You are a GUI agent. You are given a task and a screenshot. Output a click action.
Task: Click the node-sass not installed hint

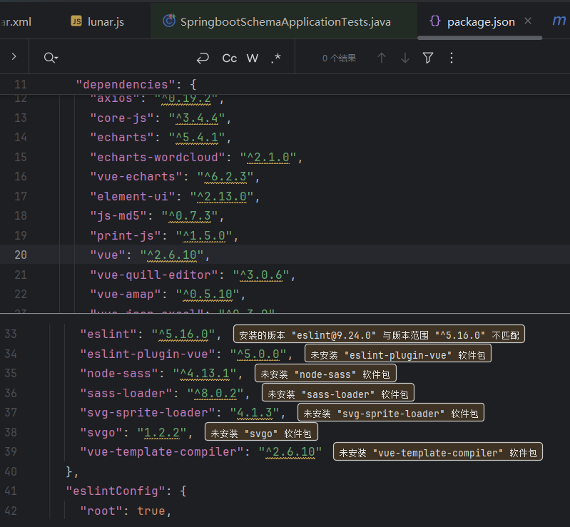click(x=325, y=373)
